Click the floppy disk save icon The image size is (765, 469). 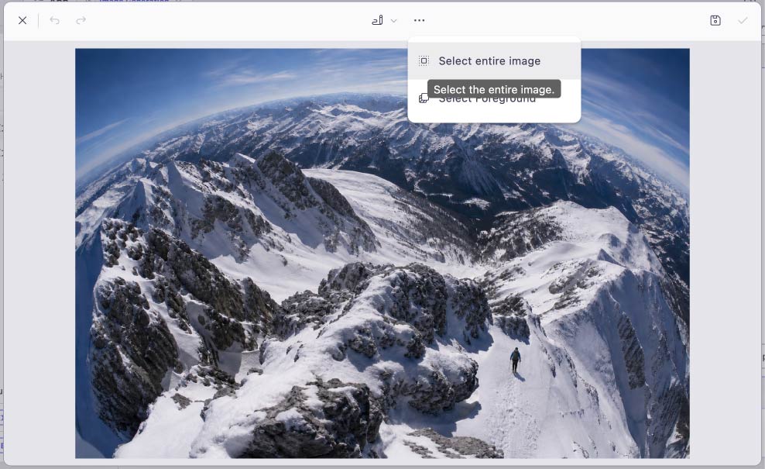click(715, 20)
